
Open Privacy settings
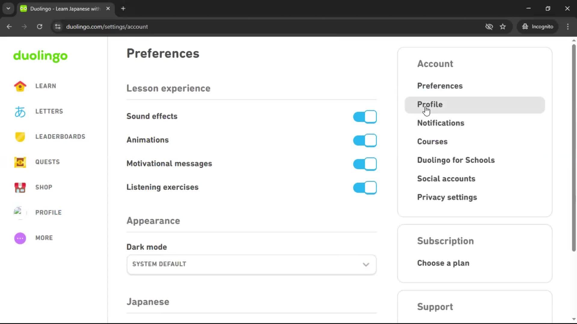coord(447,197)
